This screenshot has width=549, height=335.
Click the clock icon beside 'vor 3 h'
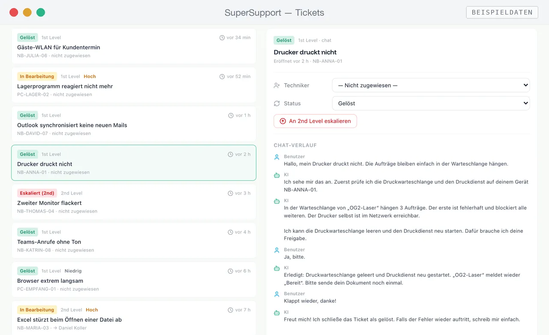tap(230, 194)
